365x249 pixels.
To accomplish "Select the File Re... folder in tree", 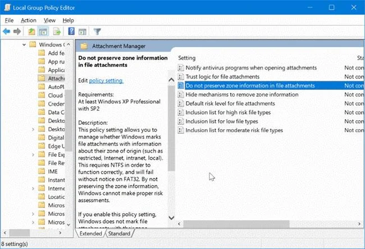I will pos(51,163).
